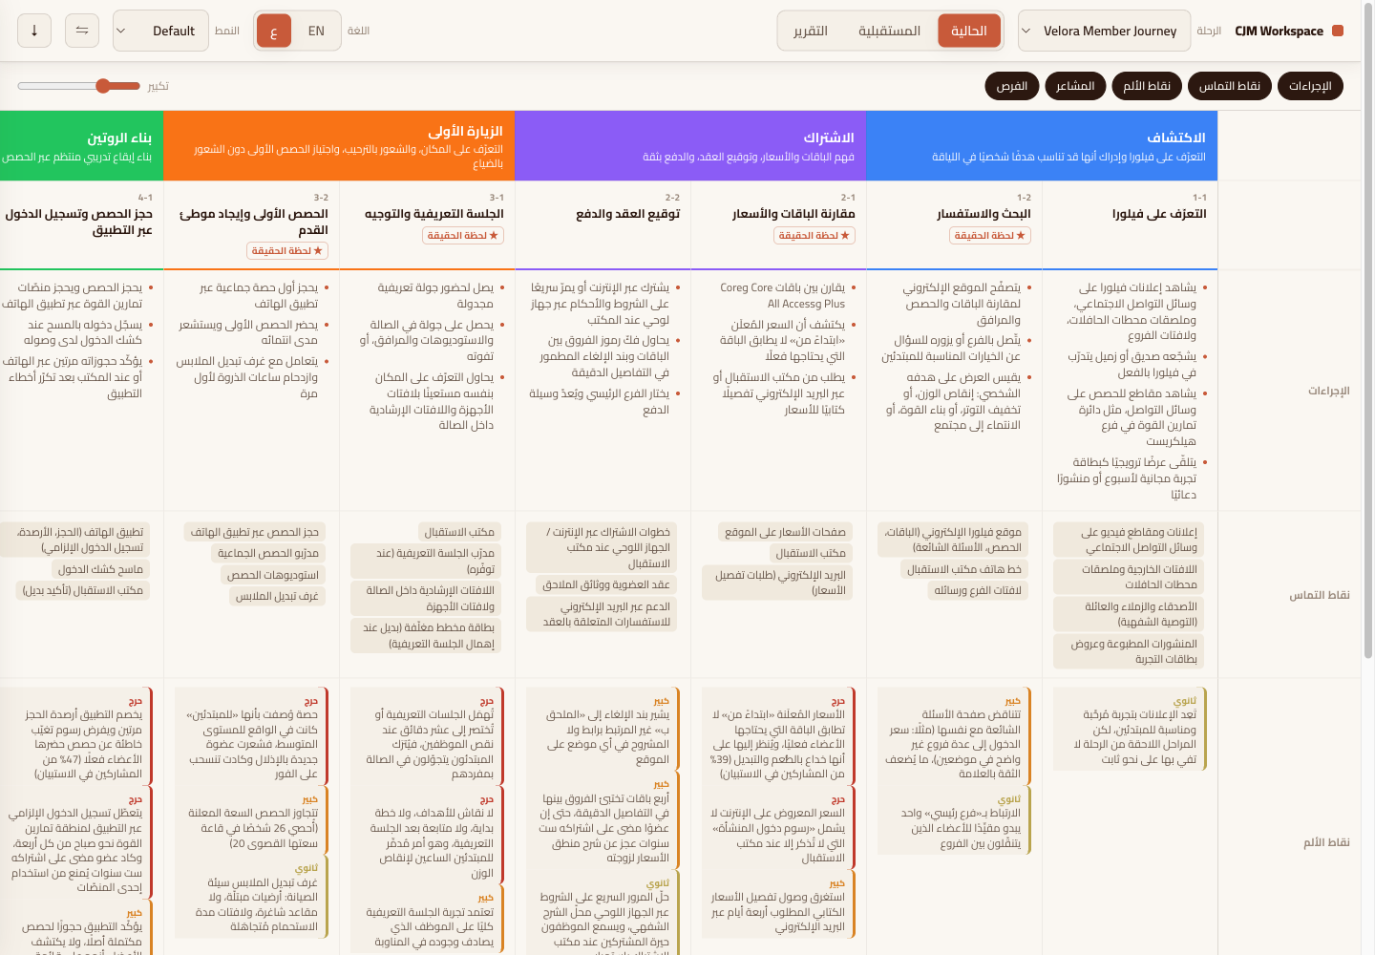This screenshot has height=955, width=1375.
Task: Click the step title توقيع العقد والدفع
Action: (x=627, y=214)
